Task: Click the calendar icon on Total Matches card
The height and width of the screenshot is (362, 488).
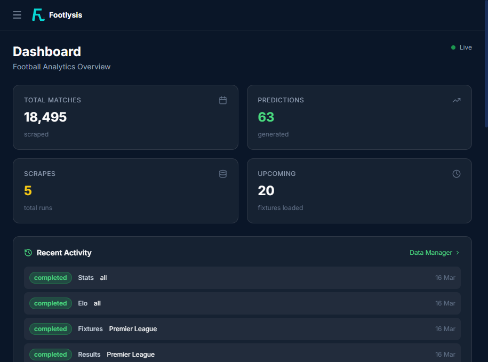Action: point(222,100)
